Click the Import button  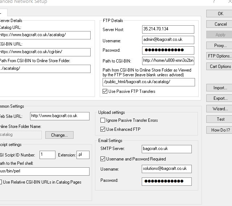220,88
